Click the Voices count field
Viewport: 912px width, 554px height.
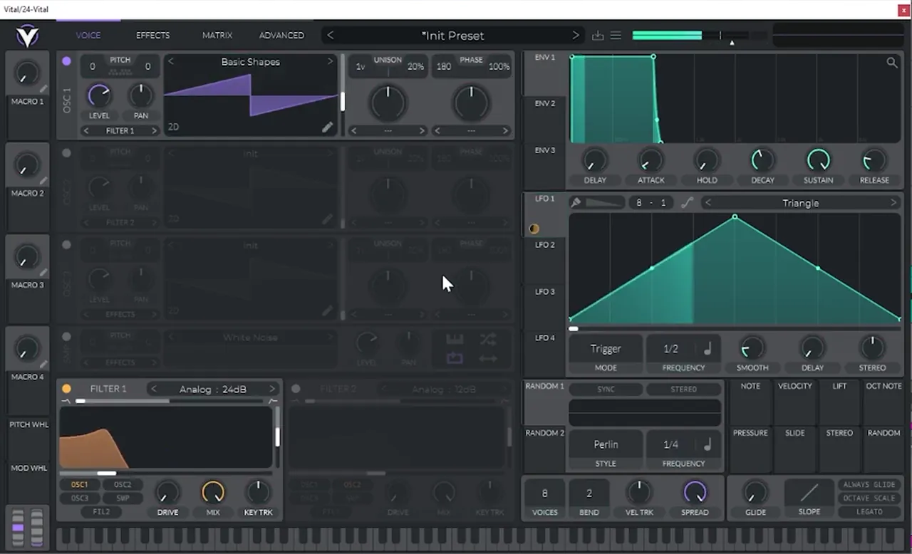[545, 493]
